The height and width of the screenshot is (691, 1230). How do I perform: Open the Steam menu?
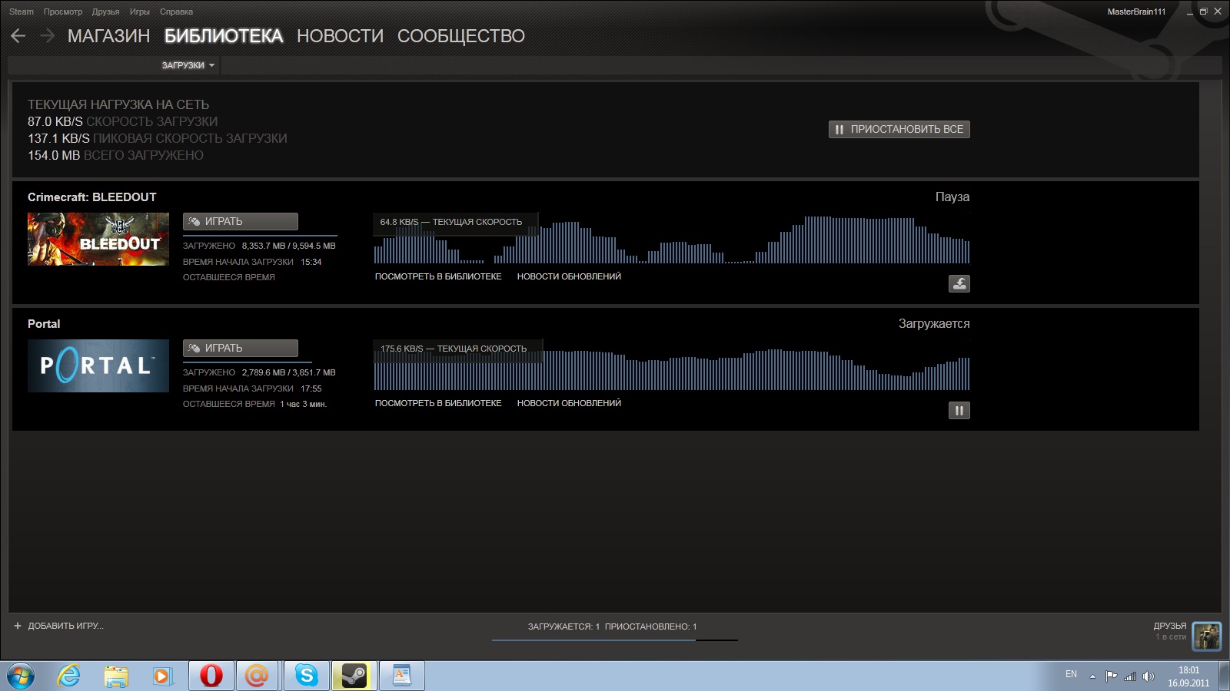22,12
